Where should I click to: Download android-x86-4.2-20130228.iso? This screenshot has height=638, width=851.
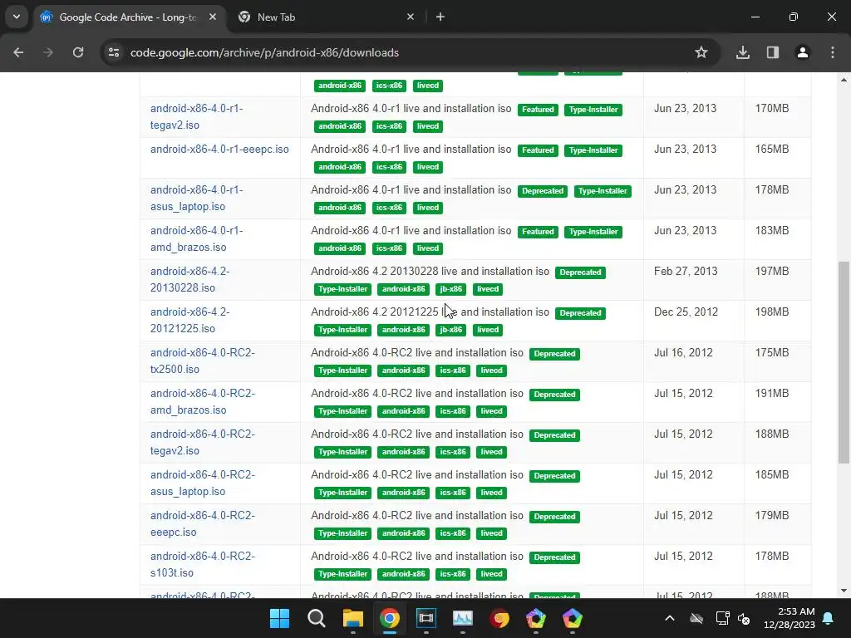(190, 279)
